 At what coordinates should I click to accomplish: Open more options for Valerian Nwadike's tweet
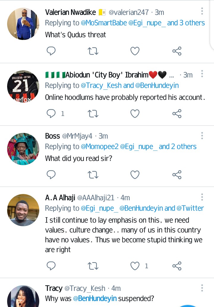(x=202, y=12)
